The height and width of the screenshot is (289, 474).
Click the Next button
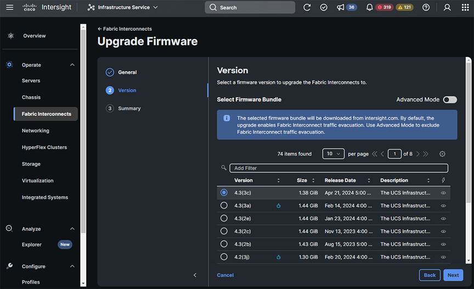[453, 275]
